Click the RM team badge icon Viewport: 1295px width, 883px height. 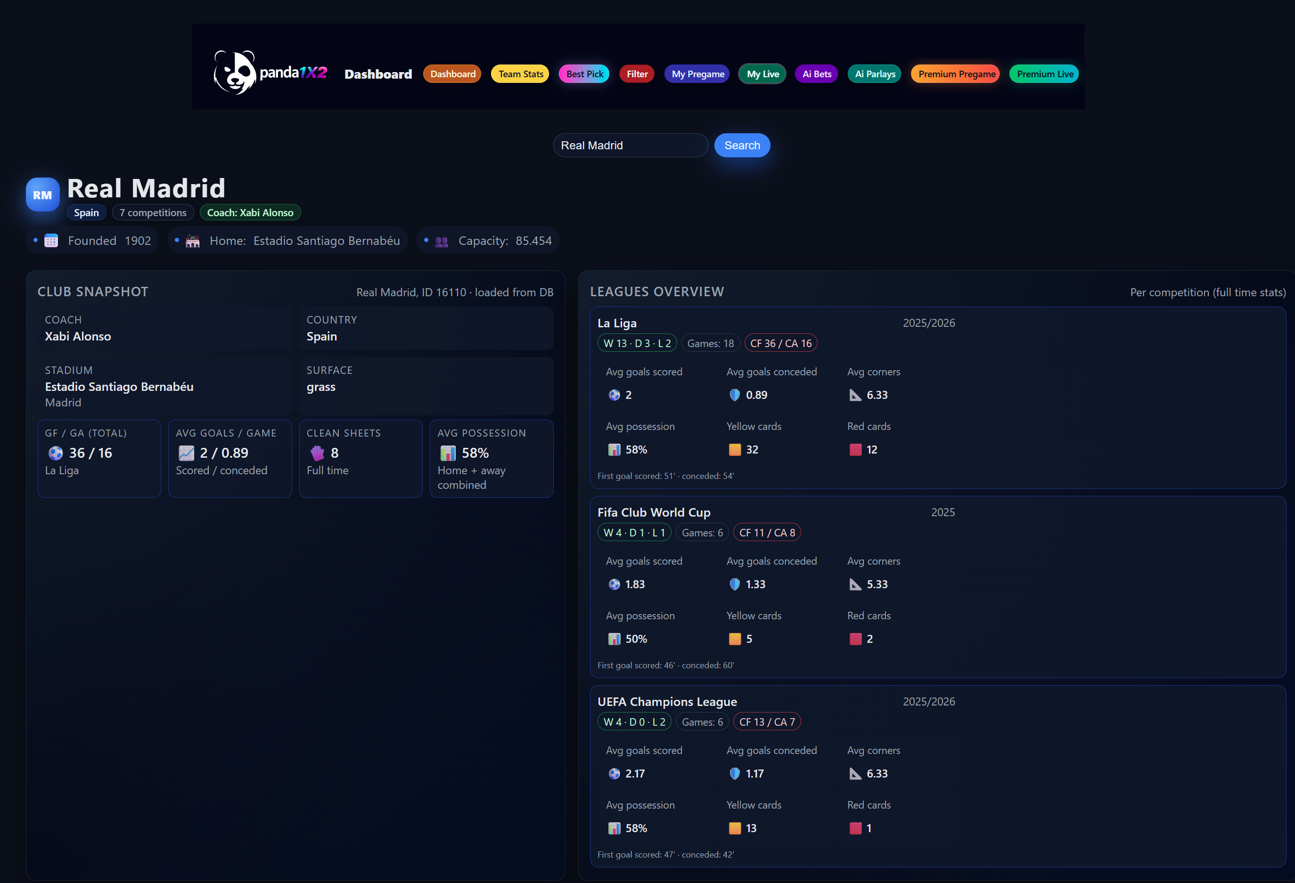42,195
